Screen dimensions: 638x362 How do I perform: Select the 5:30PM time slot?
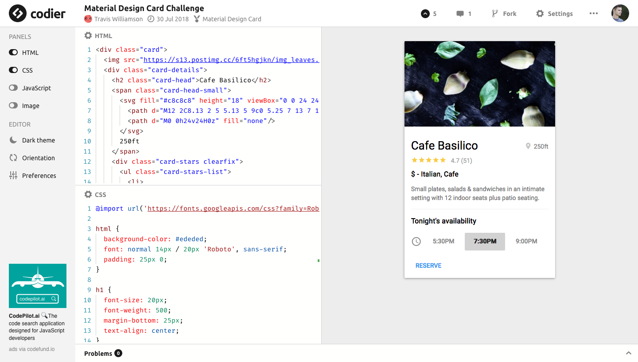443,241
